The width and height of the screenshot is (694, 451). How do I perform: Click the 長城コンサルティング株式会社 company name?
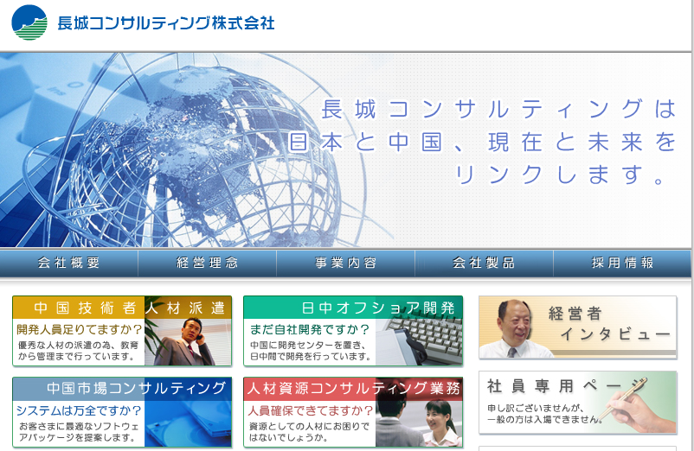pyautogui.click(x=165, y=23)
